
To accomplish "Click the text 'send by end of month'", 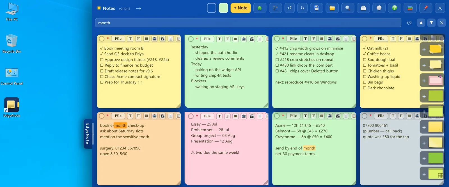I will tap(295, 148).
